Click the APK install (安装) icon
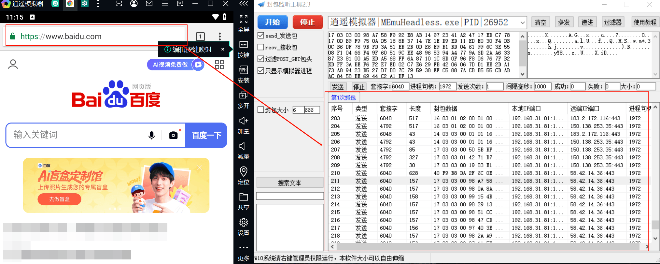The height and width of the screenshot is (264, 660). 243,75
